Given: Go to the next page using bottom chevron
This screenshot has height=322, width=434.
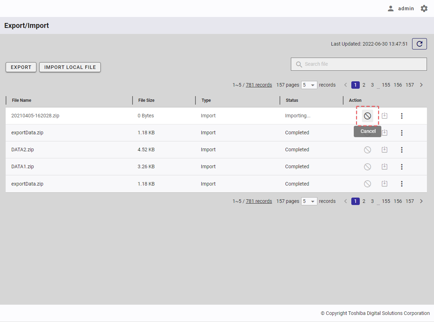Looking at the screenshot, I should [421, 201].
